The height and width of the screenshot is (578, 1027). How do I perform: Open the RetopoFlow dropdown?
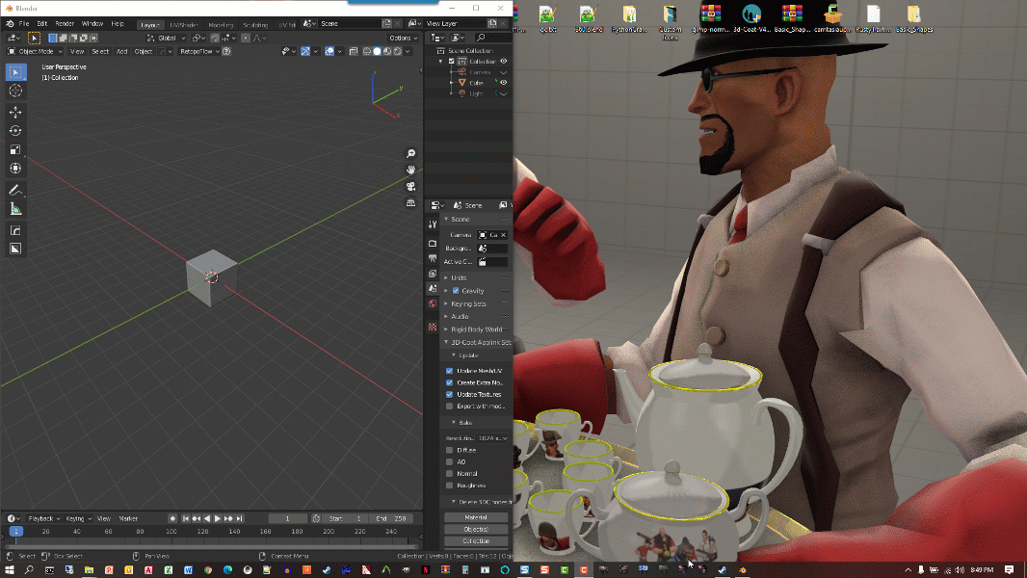[199, 51]
